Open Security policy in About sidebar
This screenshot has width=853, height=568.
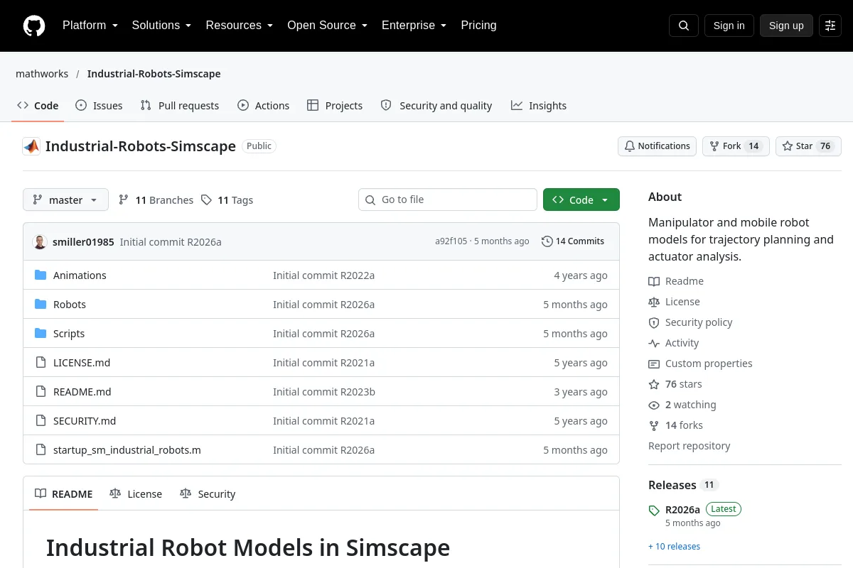coord(690,322)
